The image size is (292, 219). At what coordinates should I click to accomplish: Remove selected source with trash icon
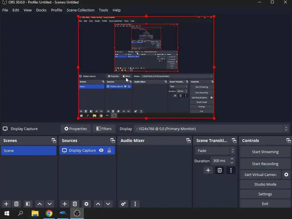pos(75,204)
